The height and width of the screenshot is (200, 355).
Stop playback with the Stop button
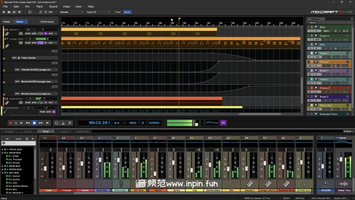coord(34,123)
